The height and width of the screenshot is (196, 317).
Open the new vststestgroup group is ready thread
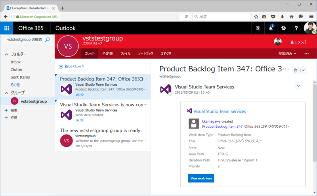click(103, 138)
